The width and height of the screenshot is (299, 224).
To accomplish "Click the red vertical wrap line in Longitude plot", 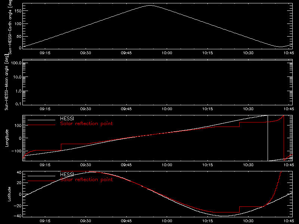I will [284, 138].
